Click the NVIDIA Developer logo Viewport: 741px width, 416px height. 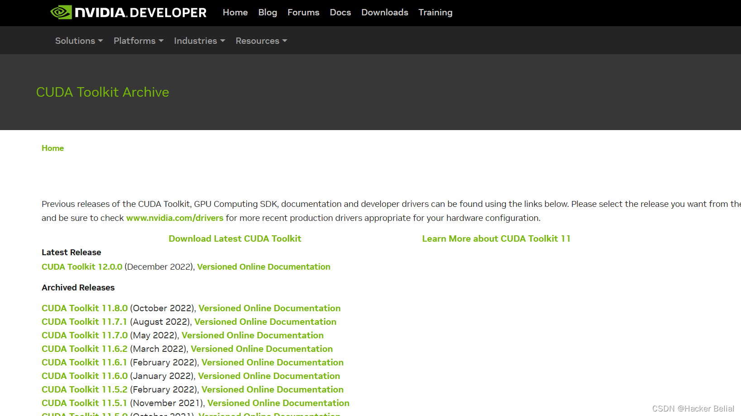[128, 13]
